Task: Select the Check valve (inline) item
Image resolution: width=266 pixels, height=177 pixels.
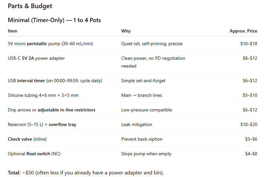Action: point(27,139)
